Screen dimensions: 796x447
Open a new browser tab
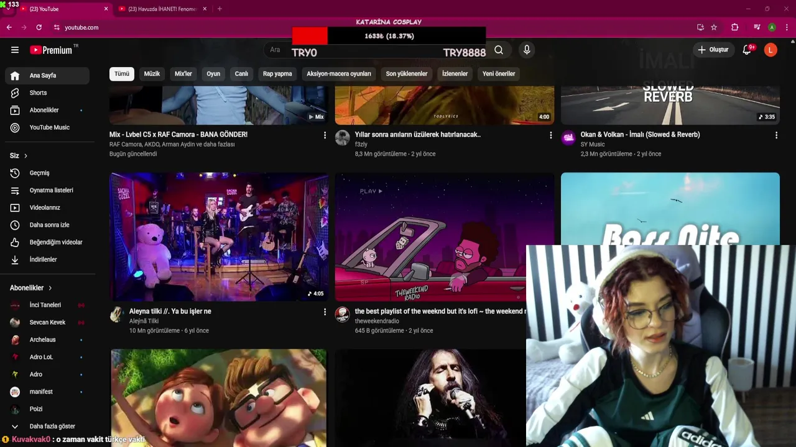(220, 9)
